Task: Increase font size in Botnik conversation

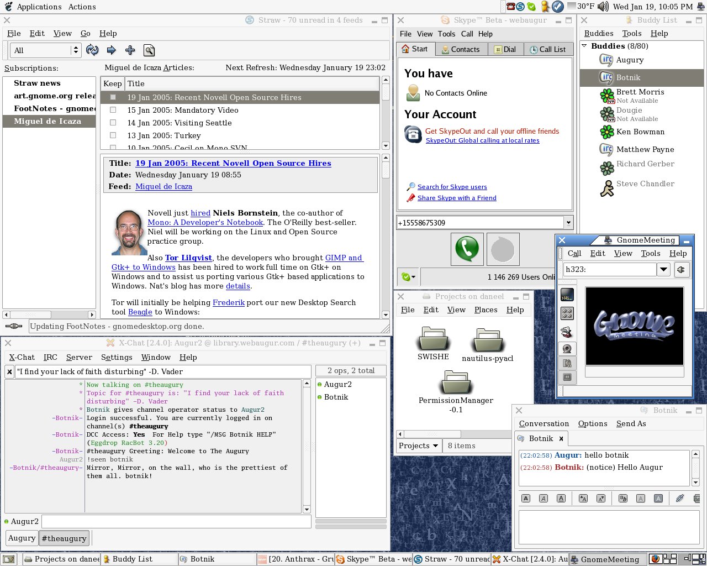Action: point(583,498)
